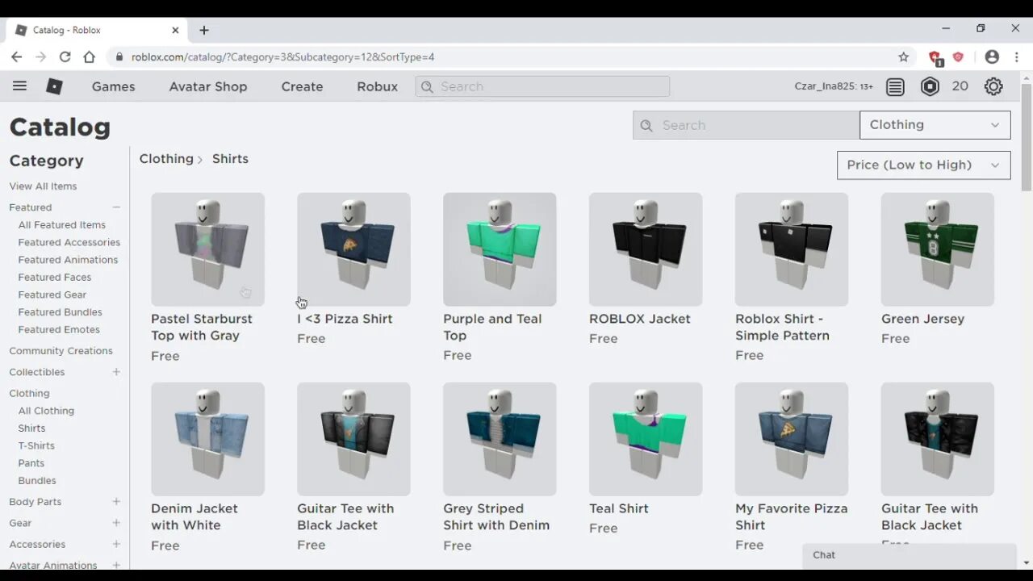Click the browser address bar URL

click(x=282, y=56)
